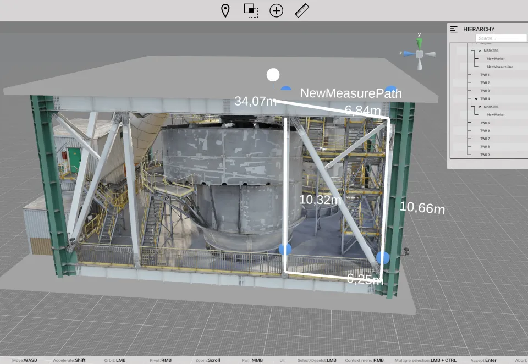Click the NewMeasurePath label in viewport

(x=351, y=93)
